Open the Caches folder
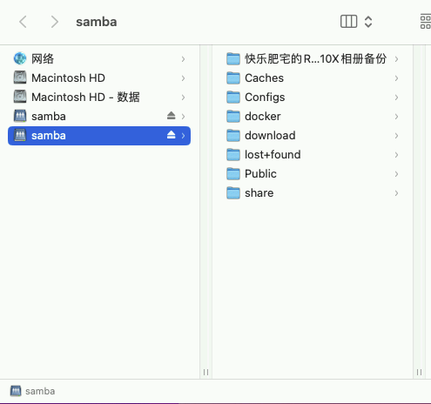431x404 pixels. (313, 78)
